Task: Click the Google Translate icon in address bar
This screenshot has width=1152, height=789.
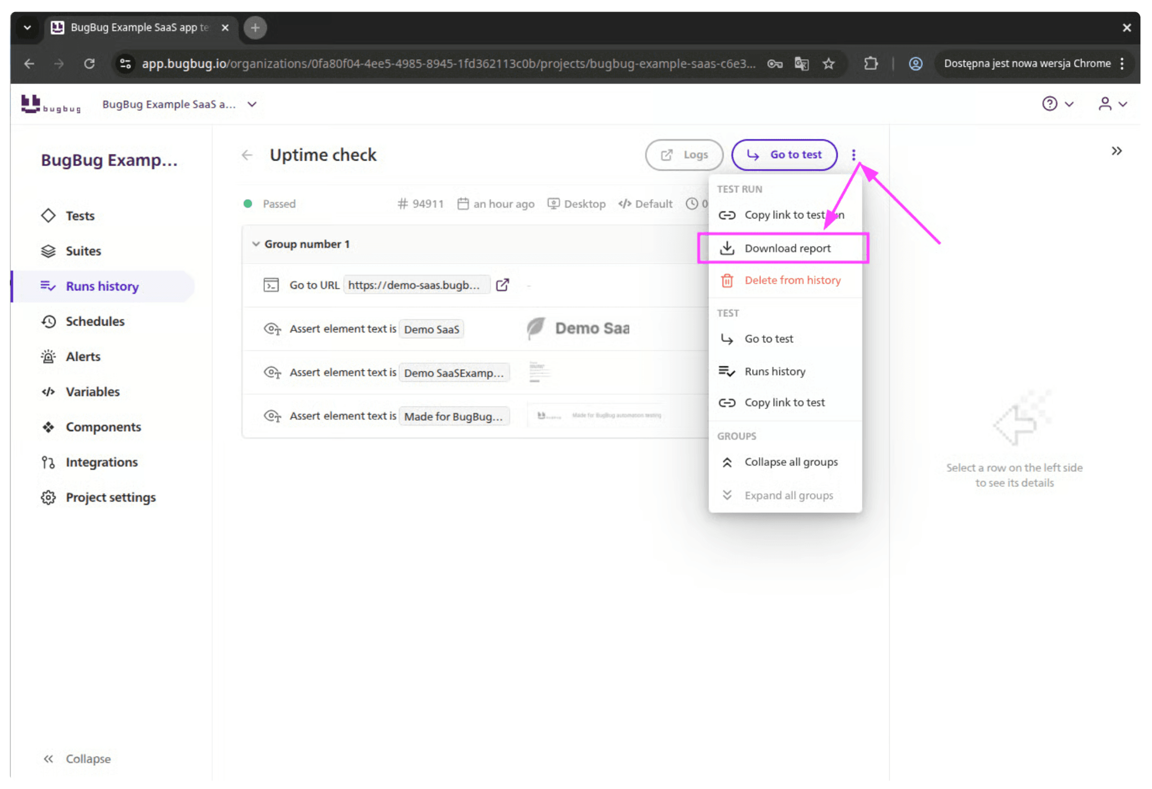Action: click(801, 64)
